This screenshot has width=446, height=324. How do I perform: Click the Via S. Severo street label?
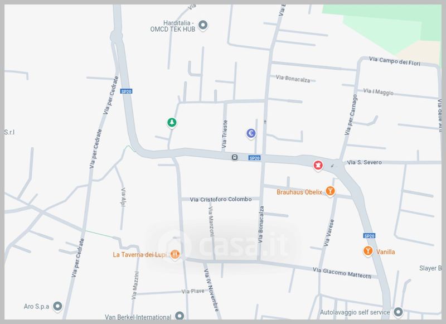[x=363, y=163]
